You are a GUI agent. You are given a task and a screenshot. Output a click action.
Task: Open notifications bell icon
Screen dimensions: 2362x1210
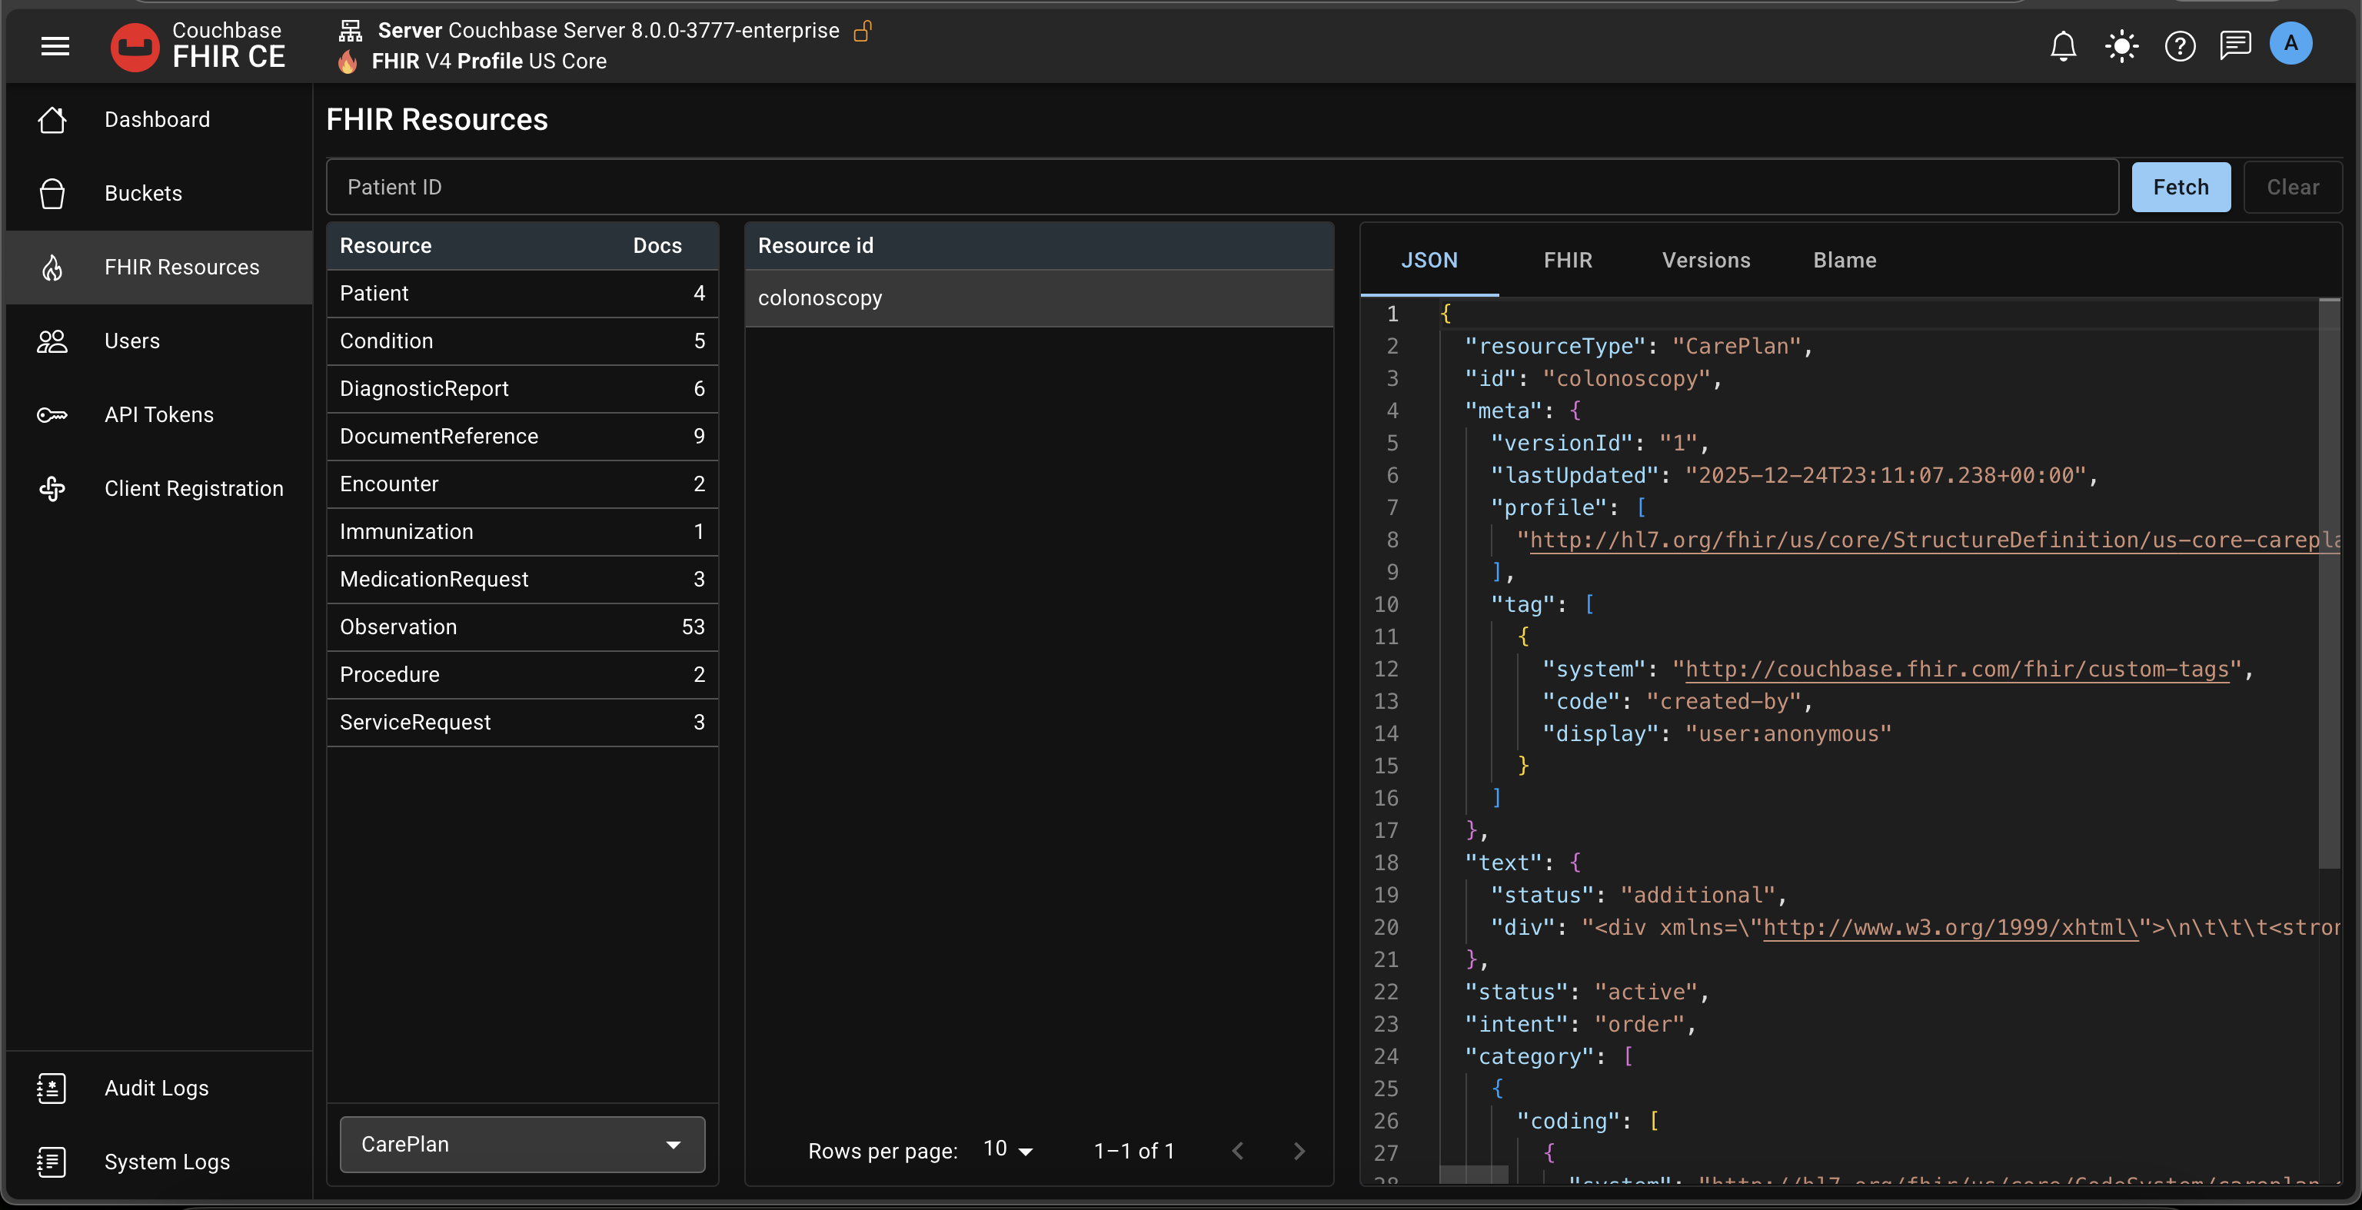(2063, 45)
